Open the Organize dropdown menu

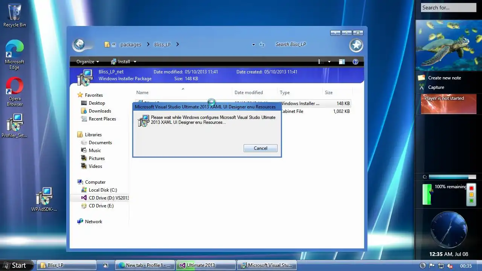click(x=88, y=62)
